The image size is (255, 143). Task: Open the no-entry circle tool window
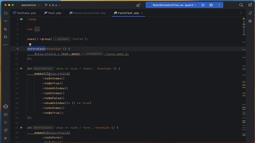pos(6,106)
